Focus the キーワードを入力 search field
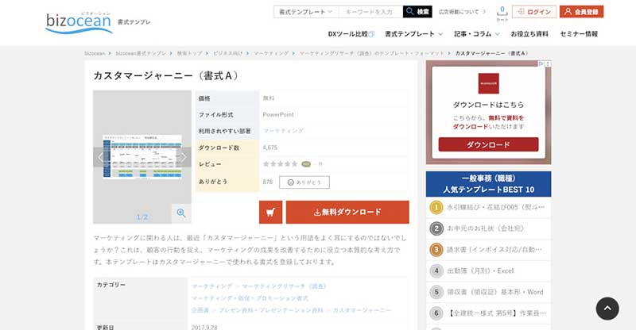The height and width of the screenshot is (330, 636). tap(370, 12)
